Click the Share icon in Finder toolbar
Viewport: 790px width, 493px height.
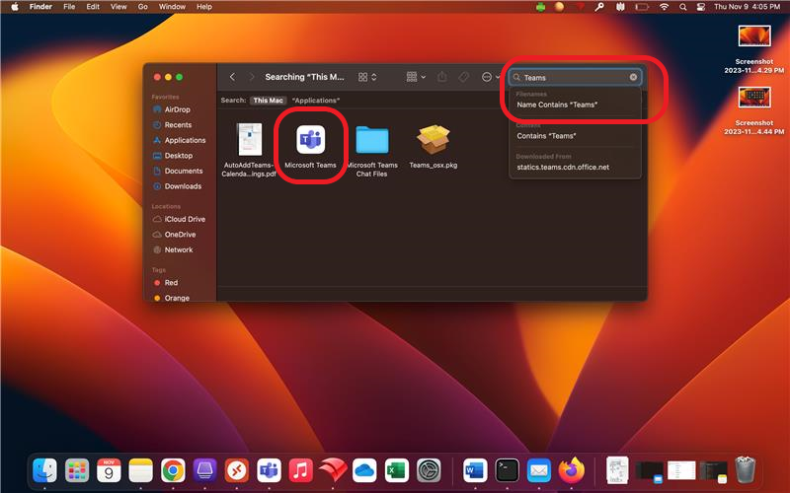point(442,77)
